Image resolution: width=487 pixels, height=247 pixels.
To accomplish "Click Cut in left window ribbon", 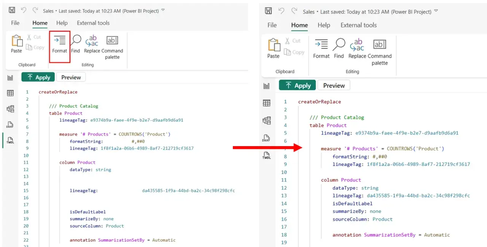I will [34, 37].
